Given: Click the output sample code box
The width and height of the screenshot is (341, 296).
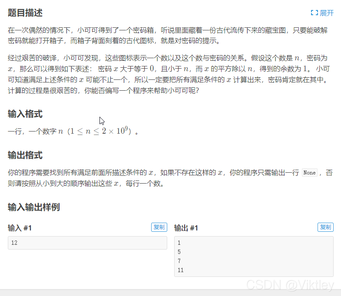Looking at the screenshot, I should 254,257.
